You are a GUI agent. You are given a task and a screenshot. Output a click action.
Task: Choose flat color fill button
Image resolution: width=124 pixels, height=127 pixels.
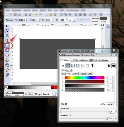[x=68, y=66]
